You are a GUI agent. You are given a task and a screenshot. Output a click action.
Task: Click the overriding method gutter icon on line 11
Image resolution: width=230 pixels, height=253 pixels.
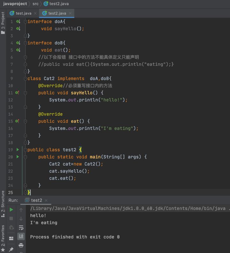coord(17,93)
